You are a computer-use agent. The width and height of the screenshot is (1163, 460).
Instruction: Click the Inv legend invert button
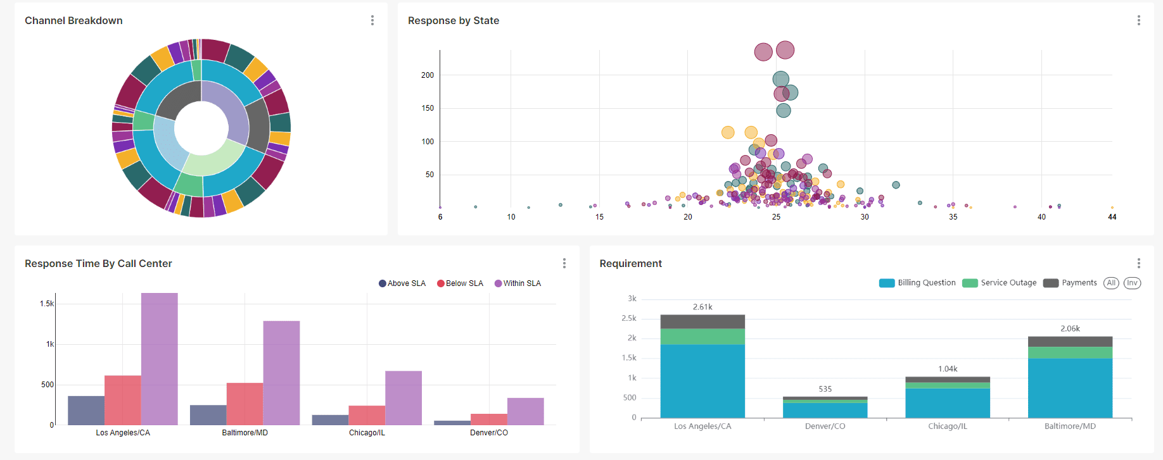click(1132, 283)
